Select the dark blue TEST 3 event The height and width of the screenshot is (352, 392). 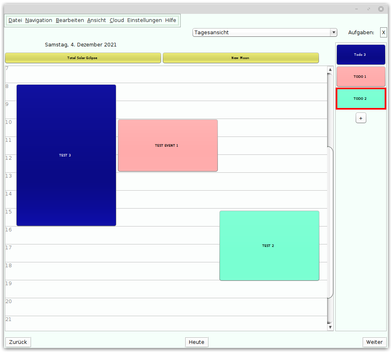click(66, 155)
